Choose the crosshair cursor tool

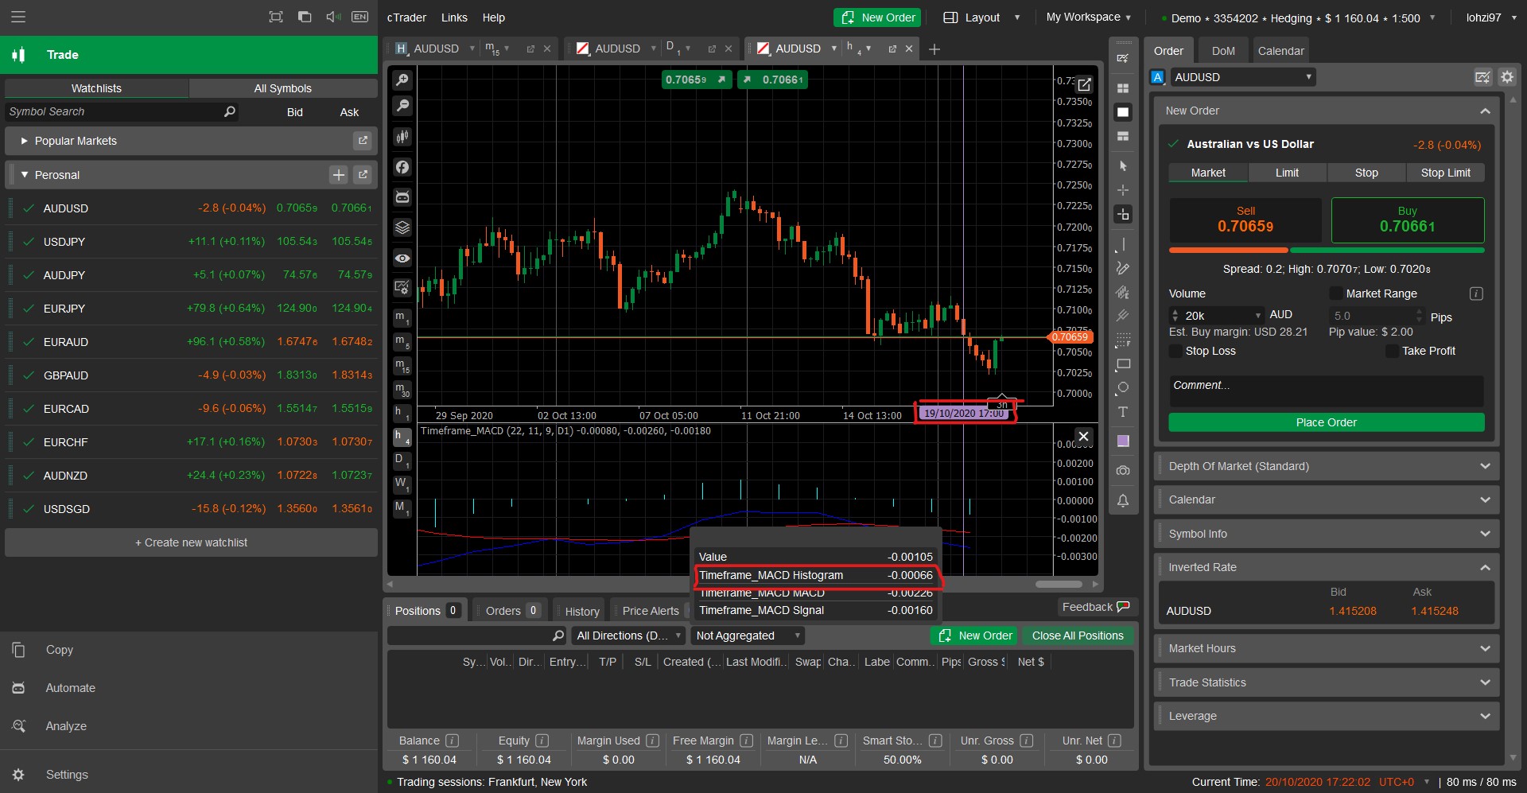(x=1123, y=190)
